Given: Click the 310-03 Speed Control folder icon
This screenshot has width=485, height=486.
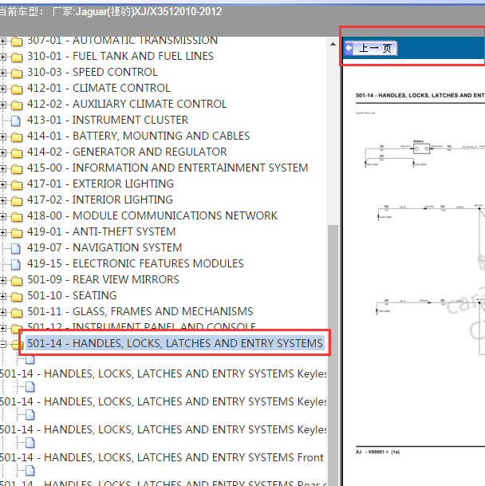Looking at the screenshot, I should click(17, 73).
